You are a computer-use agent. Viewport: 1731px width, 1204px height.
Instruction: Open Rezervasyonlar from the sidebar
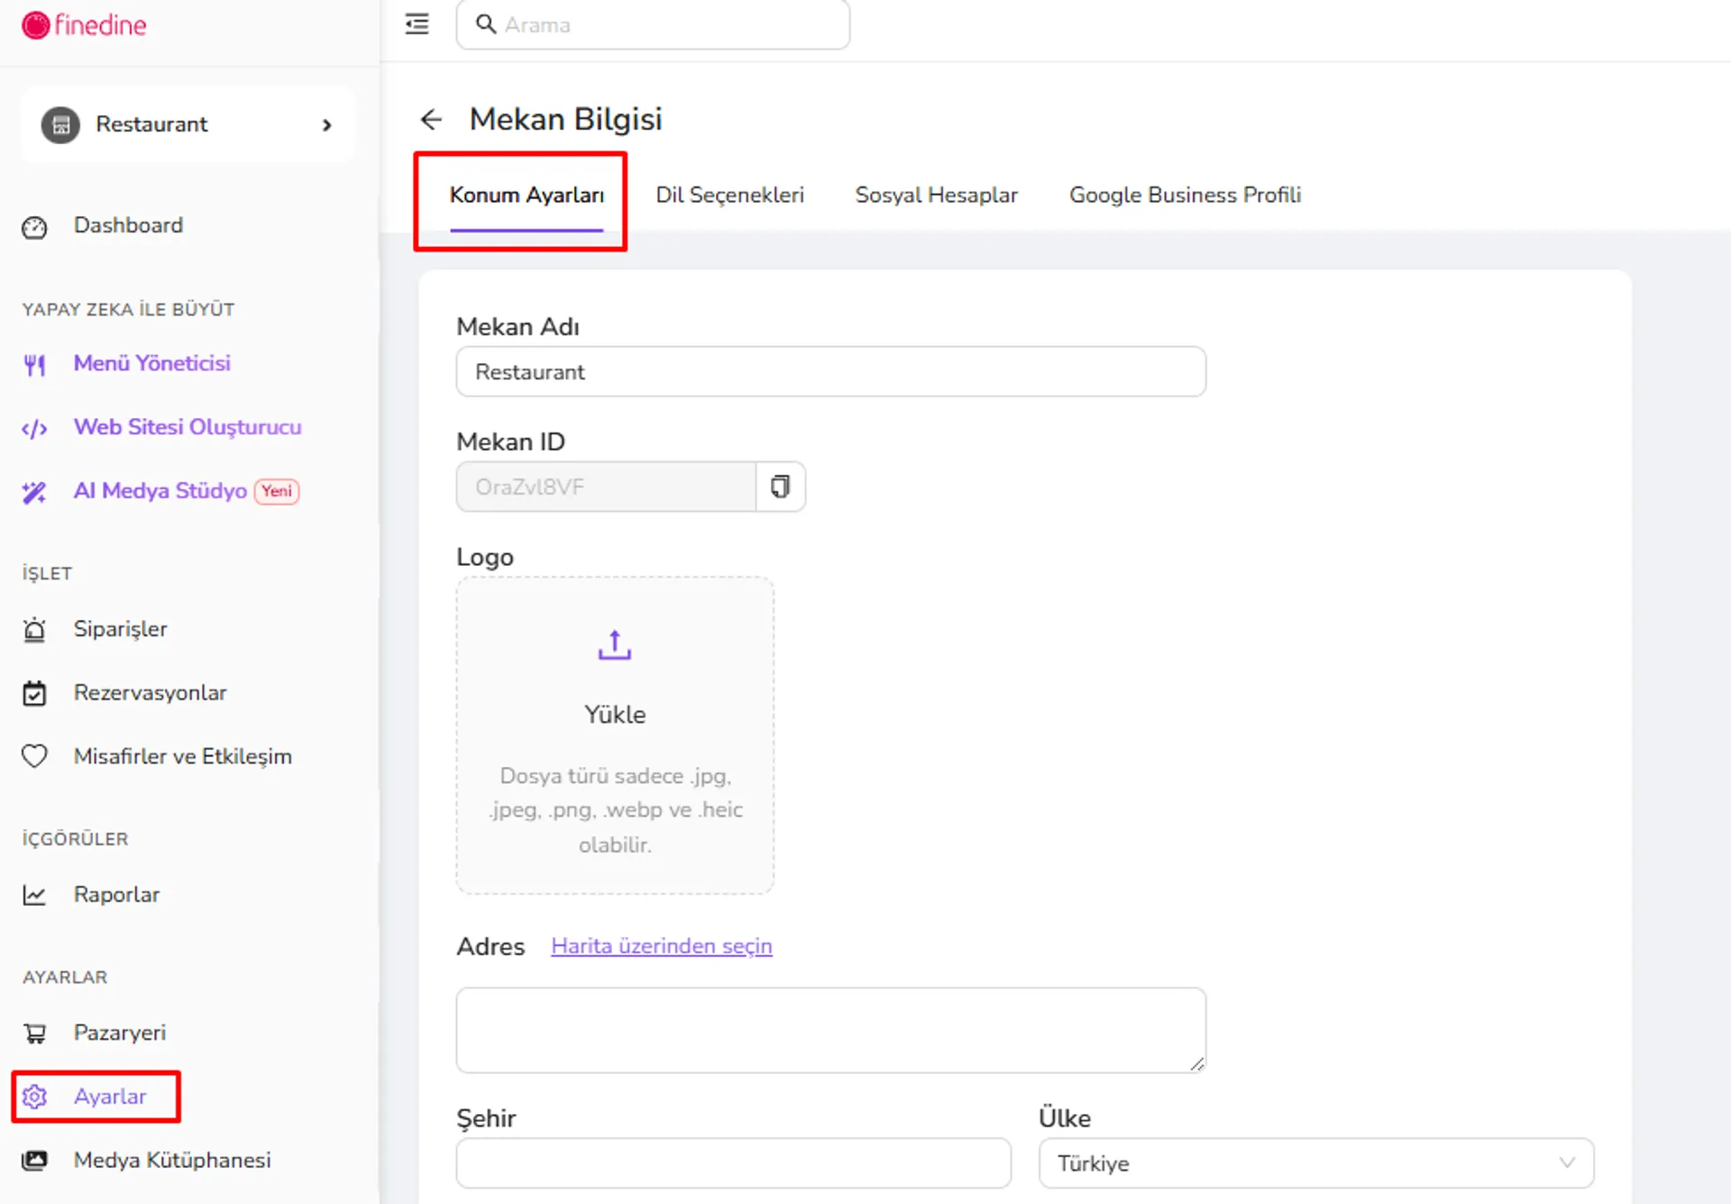pos(150,693)
